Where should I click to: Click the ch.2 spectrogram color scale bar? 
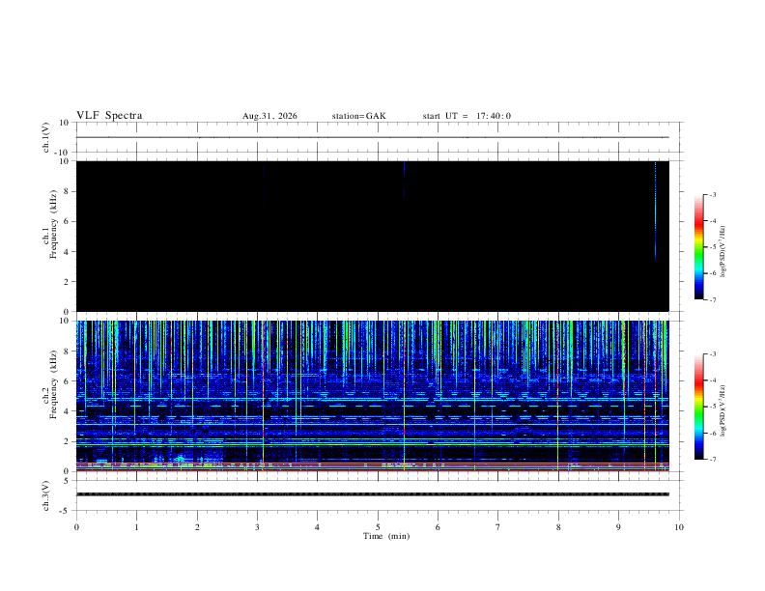698,407
